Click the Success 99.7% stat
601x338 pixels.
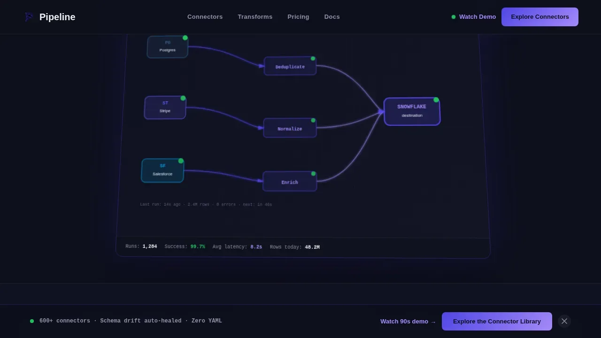pos(185,246)
